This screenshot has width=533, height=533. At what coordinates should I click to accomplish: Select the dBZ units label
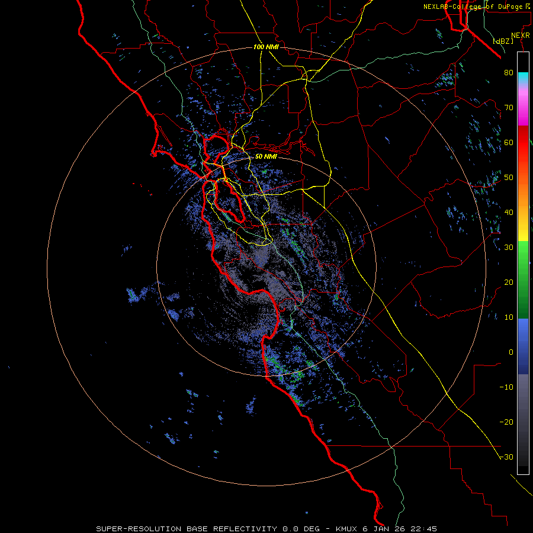click(x=503, y=41)
